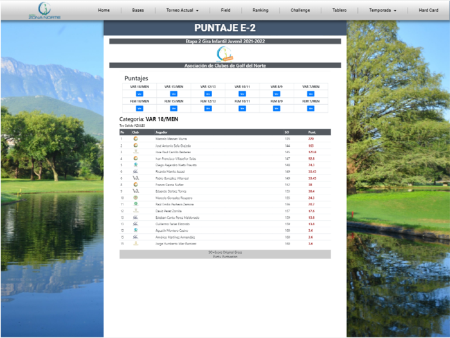Open the Tablero page
This screenshot has width=450, height=338.
[x=339, y=10]
